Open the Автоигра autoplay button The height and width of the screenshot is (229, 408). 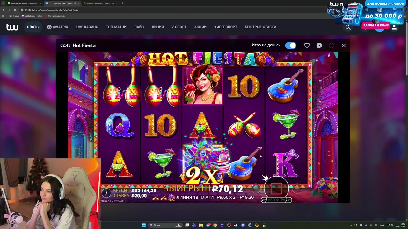276,200
